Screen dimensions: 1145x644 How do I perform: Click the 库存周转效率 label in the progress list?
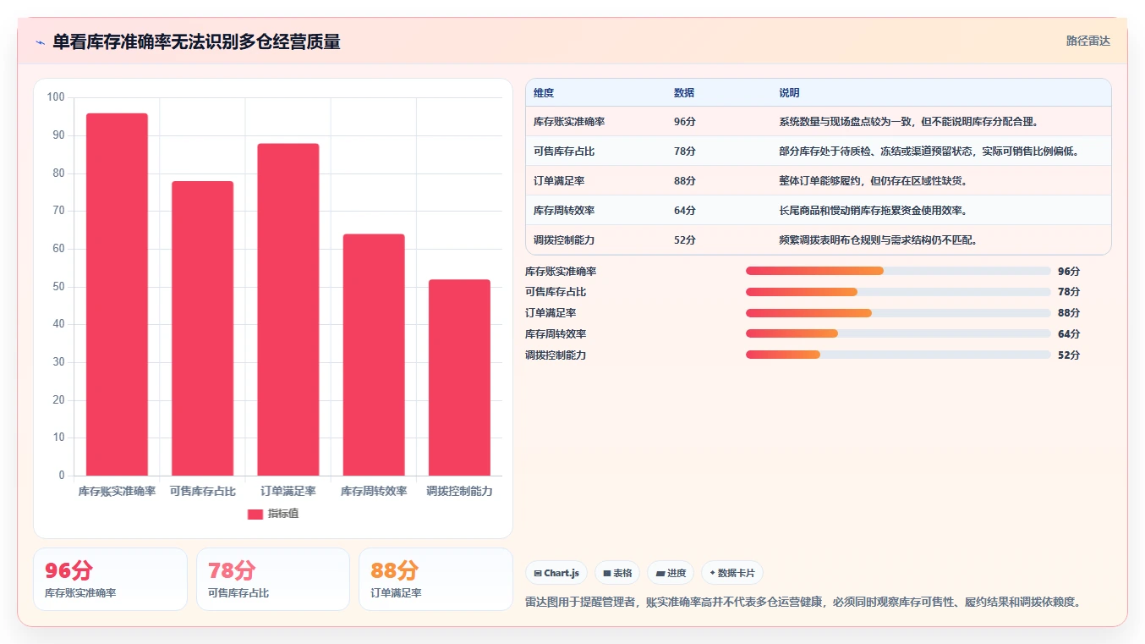pos(556,334)
